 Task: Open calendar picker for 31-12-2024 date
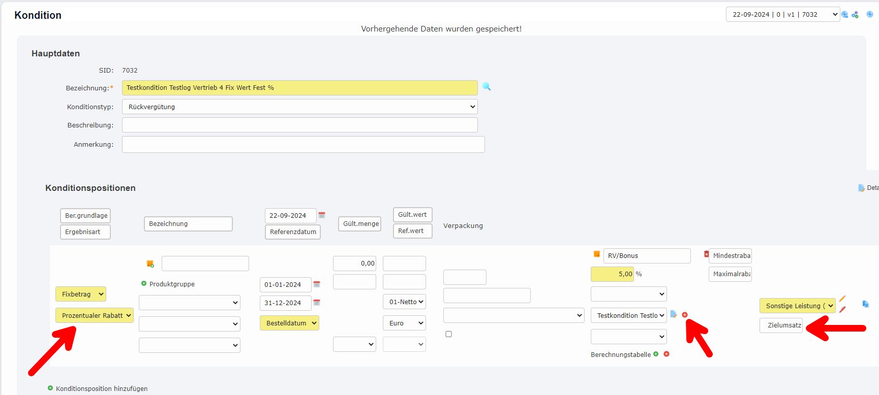317,302
